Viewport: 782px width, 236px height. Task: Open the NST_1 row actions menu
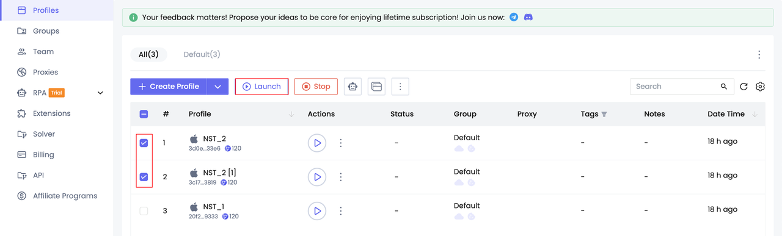(x=341, y=211)
